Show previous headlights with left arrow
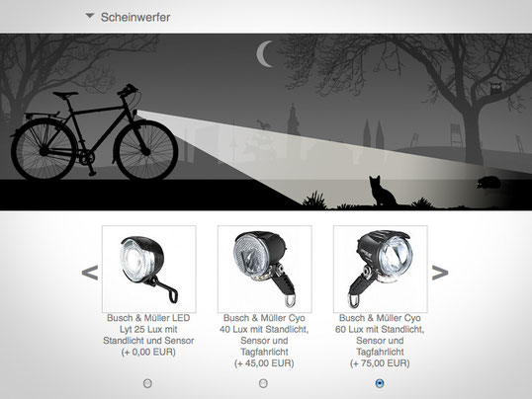532x399 pixels. [x=90, y=273]
